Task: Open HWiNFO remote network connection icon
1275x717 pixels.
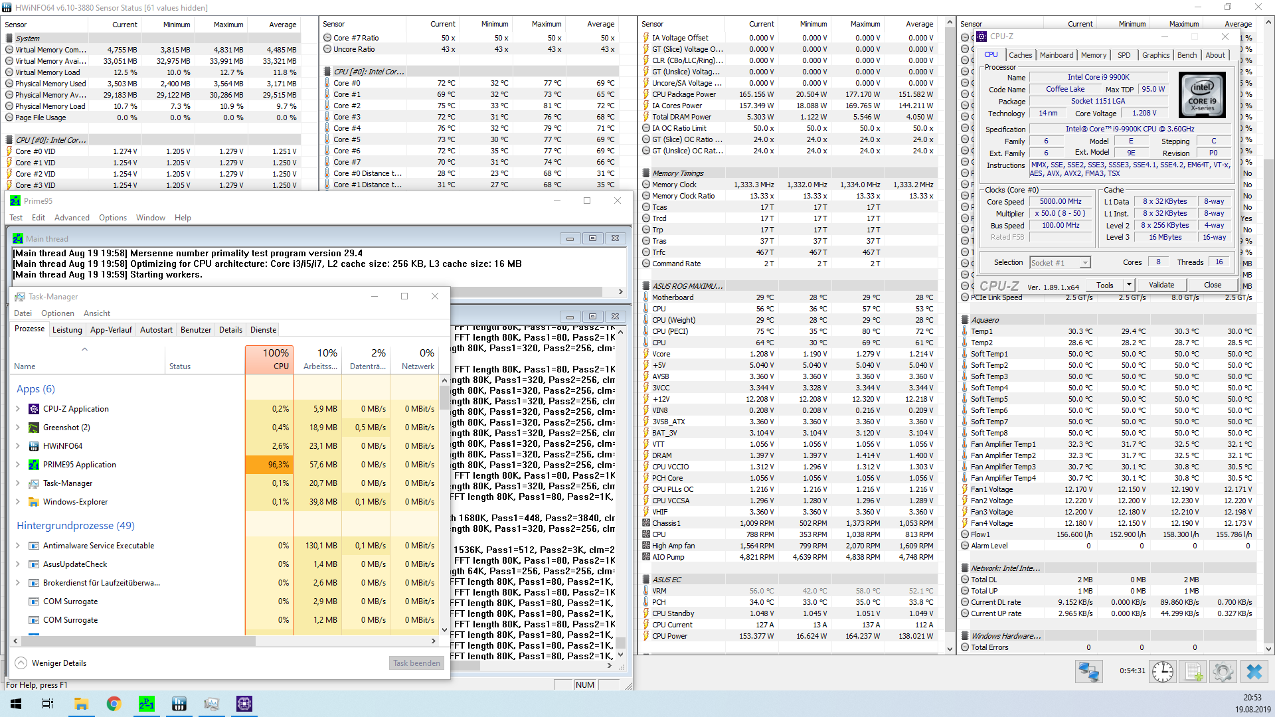Action: tap(1088, 672)
